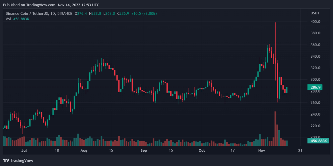Click the 320.0 price axis label
This screenshot has width=333, height=166.
pyautogui.click(x=316, y=68)
